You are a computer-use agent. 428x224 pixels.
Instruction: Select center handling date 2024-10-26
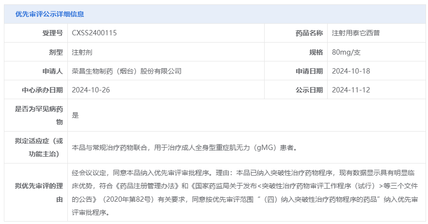91,90
